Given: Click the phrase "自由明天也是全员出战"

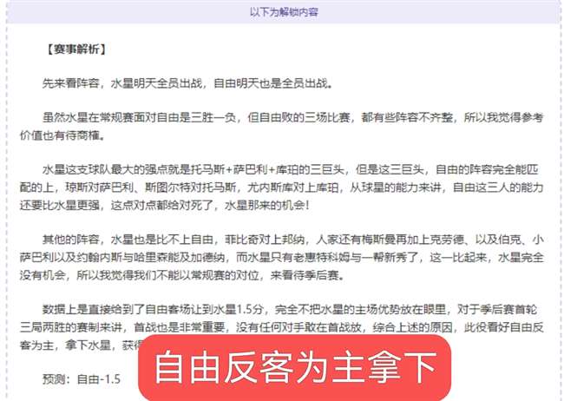Looking at the screenshot, I should point(271,83).
